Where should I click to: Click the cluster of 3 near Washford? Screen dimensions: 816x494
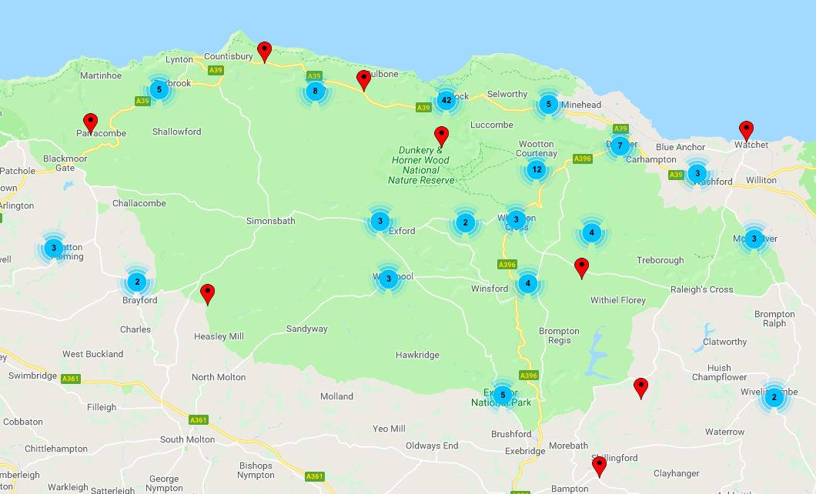[x=697, y=172]
